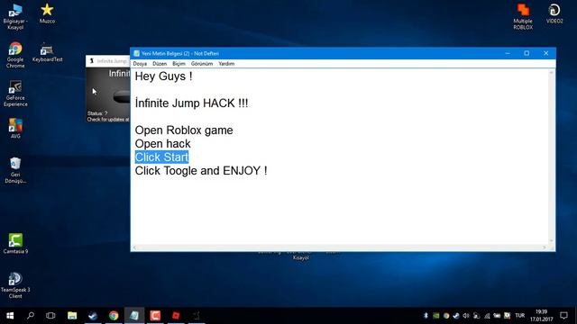577x324 pixels.
Task: Click 'Check for updates at' in the hack window
Action: (108, 120)
